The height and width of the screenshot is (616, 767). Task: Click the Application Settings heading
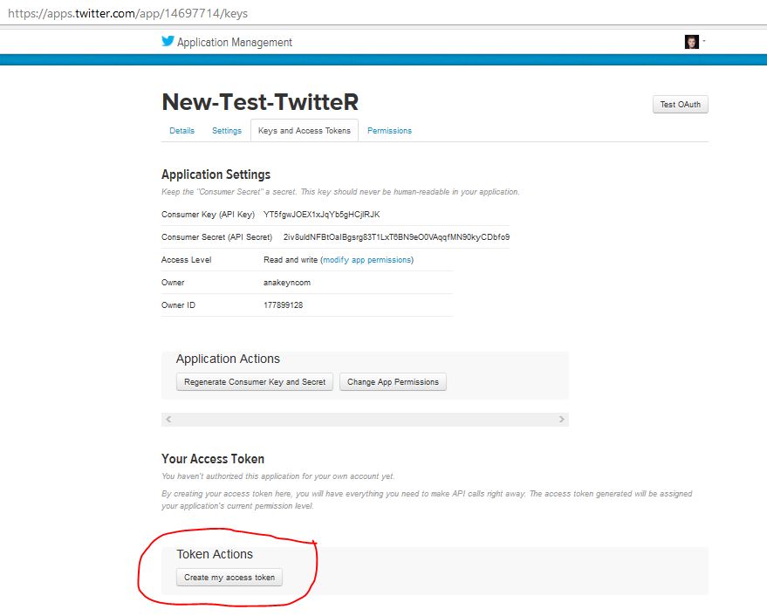(216, 175)
